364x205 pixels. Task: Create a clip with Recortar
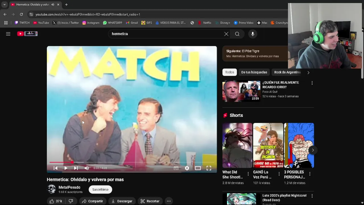150,201
